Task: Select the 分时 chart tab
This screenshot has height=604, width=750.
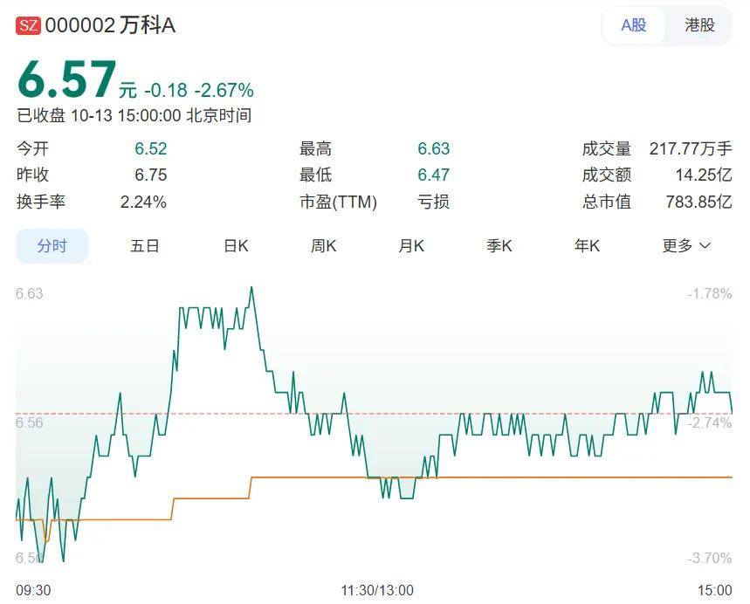Action: [x=52, y=246]
